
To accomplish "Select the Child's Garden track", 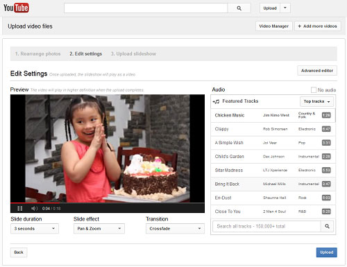I will [273, 157].
